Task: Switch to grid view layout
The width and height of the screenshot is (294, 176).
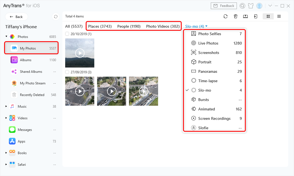Action: [x=268, y=16]
